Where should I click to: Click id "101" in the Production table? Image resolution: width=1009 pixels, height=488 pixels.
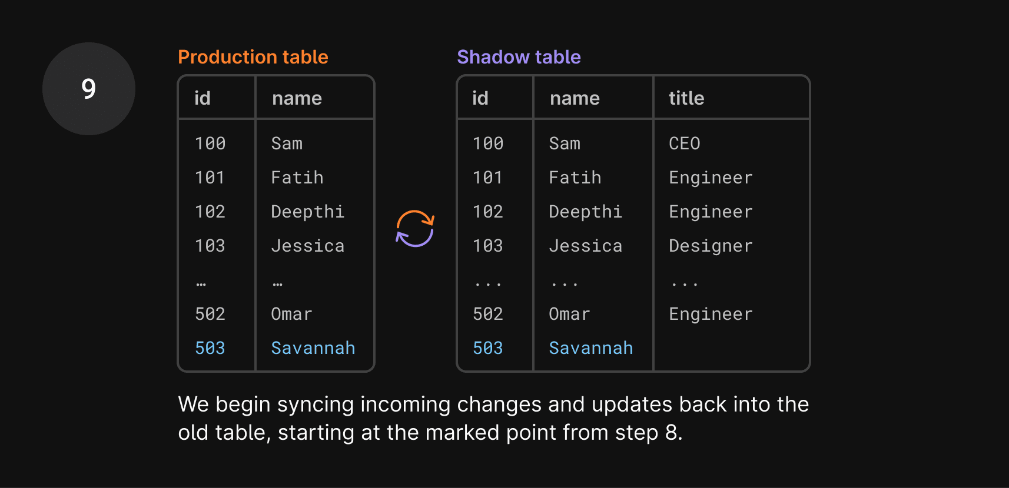click(x=210, y=178)
